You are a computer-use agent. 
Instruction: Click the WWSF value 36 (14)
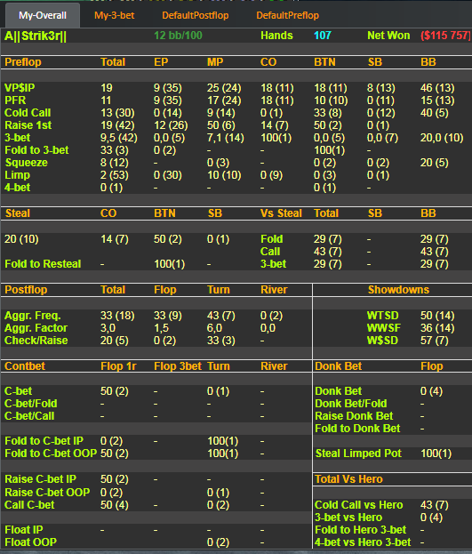pyautogui.click(x=437, y=328)
